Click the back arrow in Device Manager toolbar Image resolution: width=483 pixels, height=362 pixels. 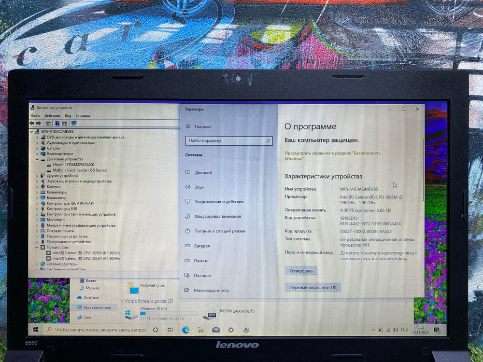pyautogui.click(x=32, y=122)
